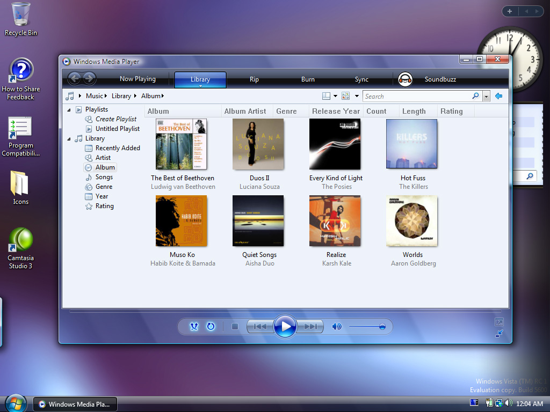Viewport: 550px width, 412px height.
Task: Click the back navigation arrow
Action: click(x=75, y=78)
